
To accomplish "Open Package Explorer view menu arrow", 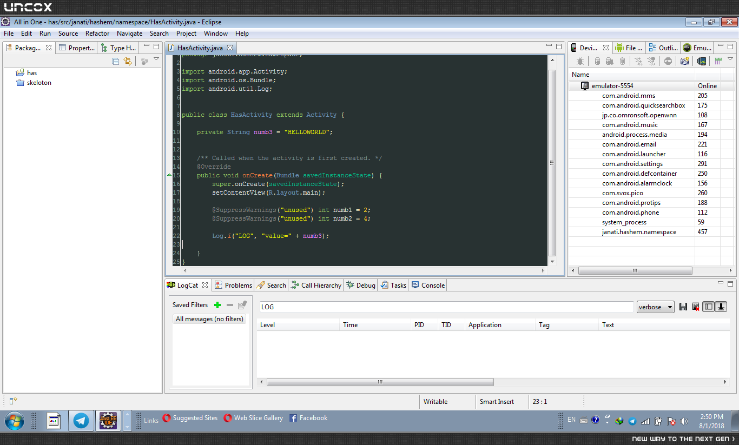I will pyautogui.click(x=156, y=59).
